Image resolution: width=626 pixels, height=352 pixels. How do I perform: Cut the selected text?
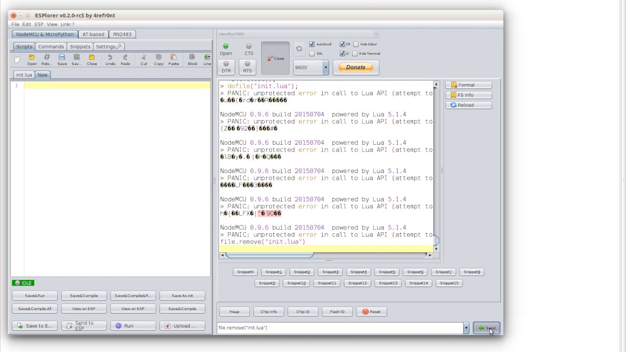click(x=144, y=60)
